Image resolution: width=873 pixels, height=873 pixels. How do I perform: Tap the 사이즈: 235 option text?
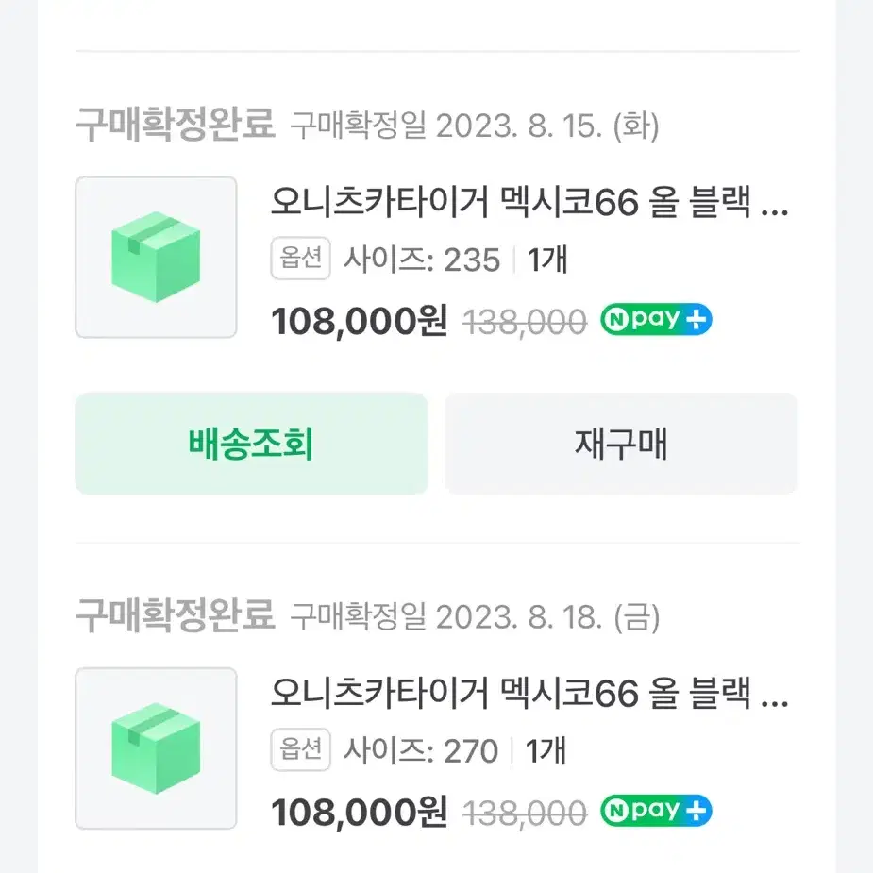(x=422, y=260)
